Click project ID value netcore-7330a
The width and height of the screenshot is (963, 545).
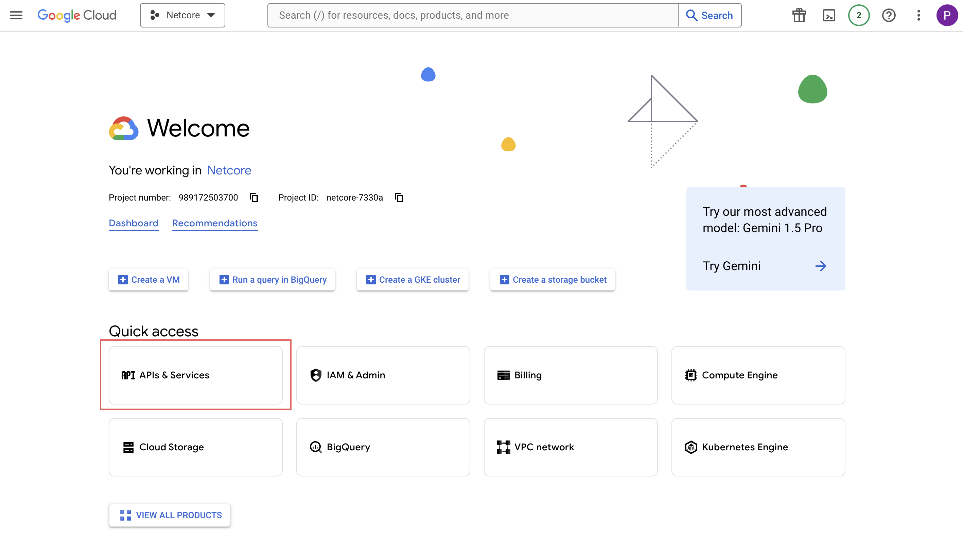[x=354, y=198]
